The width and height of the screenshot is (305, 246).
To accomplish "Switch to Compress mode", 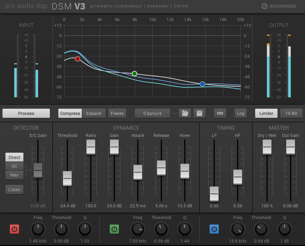I will tap(70, 113).
